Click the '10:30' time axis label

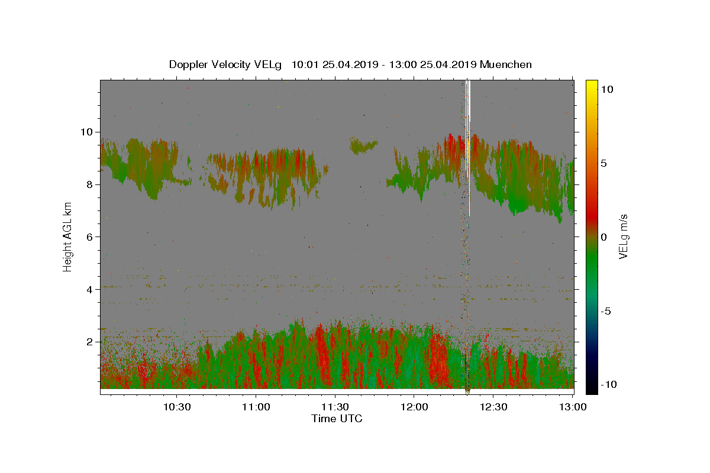point(177,407)
